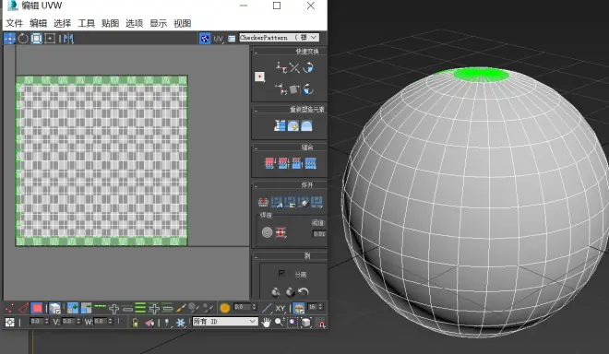Collapse the 剥 rollout
Screen dimensions: 609x354
pos(256,256)
